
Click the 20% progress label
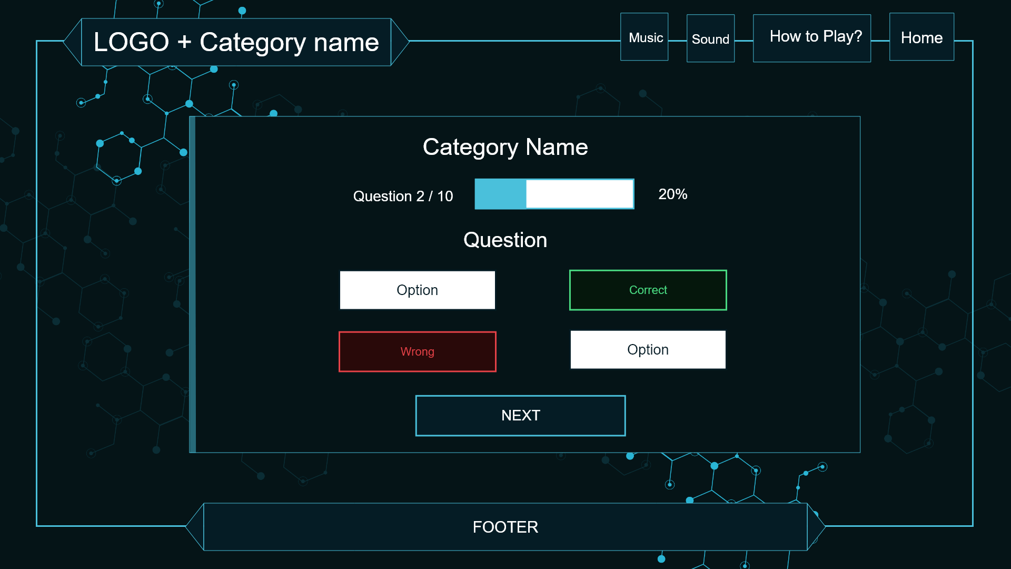(x=672, y=194)
